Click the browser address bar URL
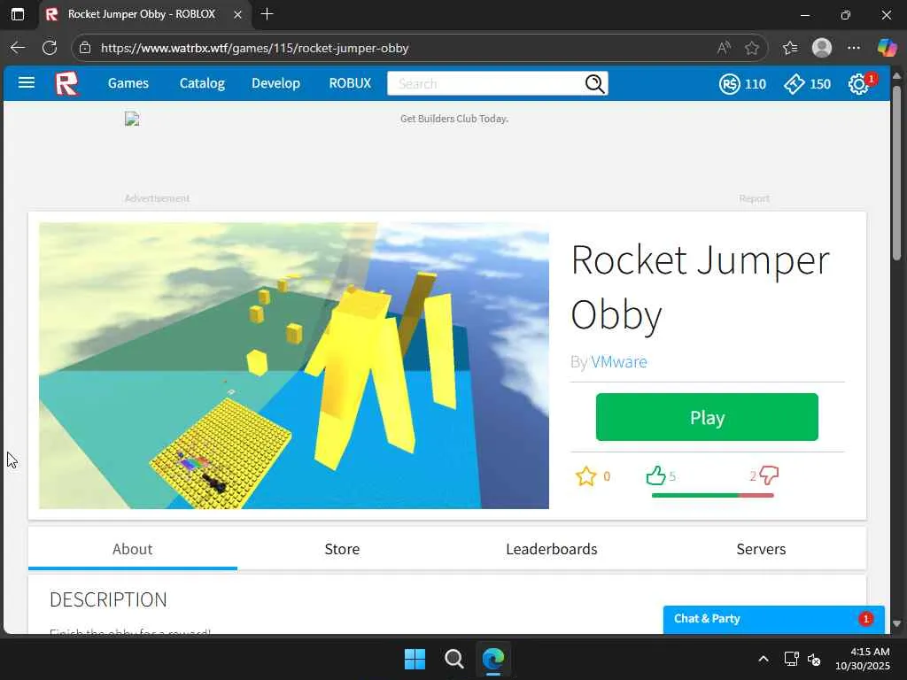Image resolution: width=907 pixels, height=680 pixels. [x=254, y=48]
